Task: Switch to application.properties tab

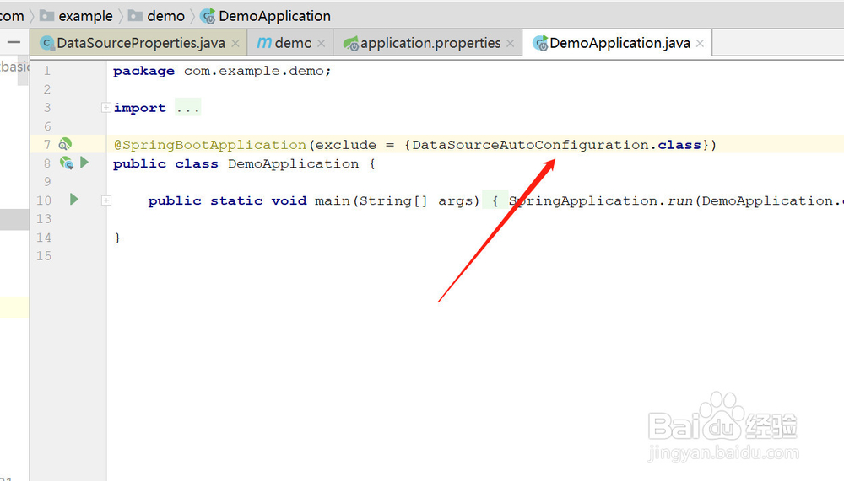Action: (x=428, y=43)
